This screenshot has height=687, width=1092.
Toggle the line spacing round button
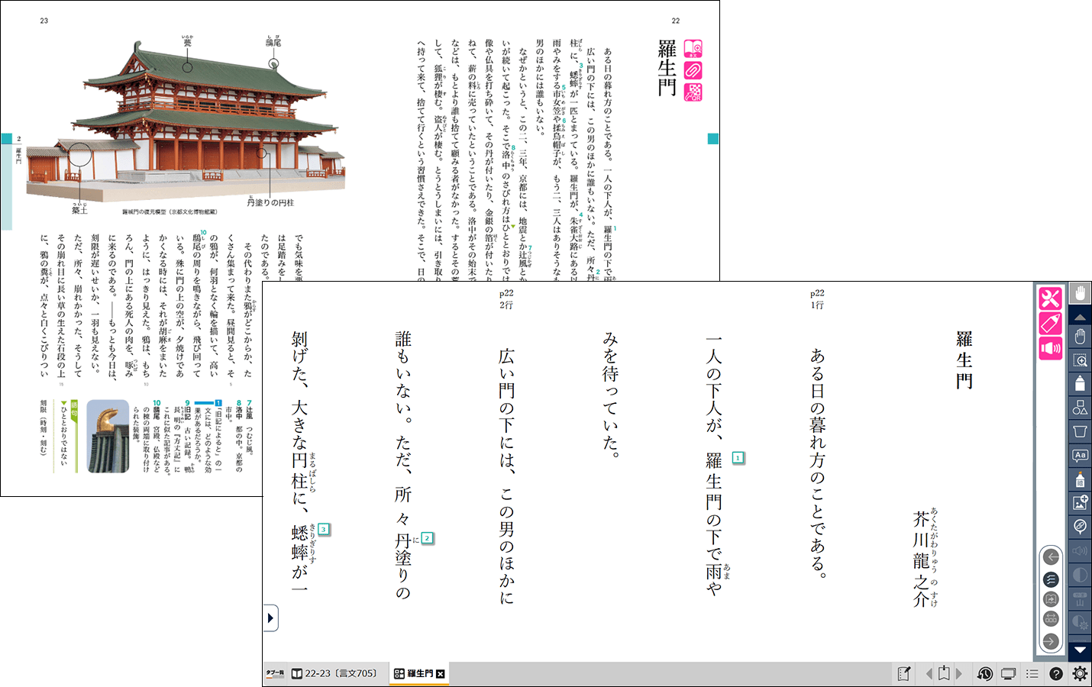coord(1051,579)
